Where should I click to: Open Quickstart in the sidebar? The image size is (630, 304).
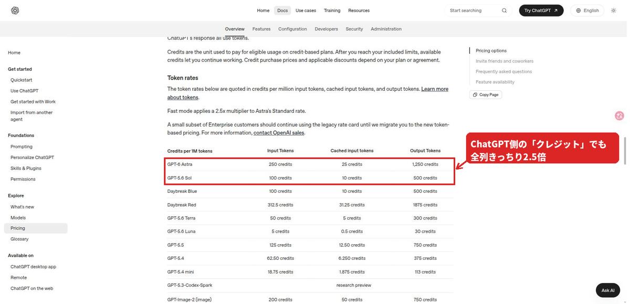[21, 80]
